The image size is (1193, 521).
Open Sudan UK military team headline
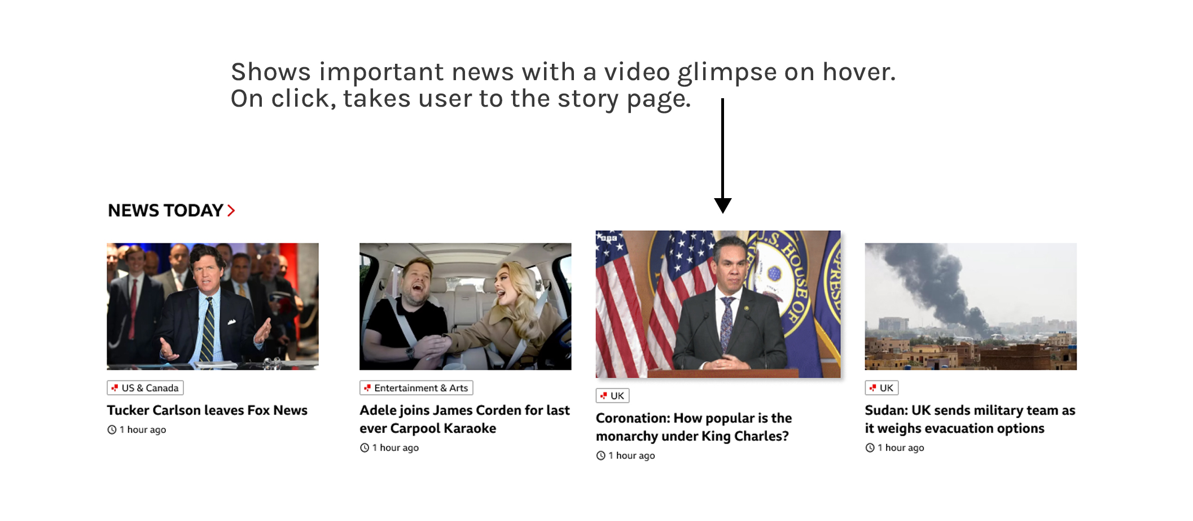coord(970,419)
